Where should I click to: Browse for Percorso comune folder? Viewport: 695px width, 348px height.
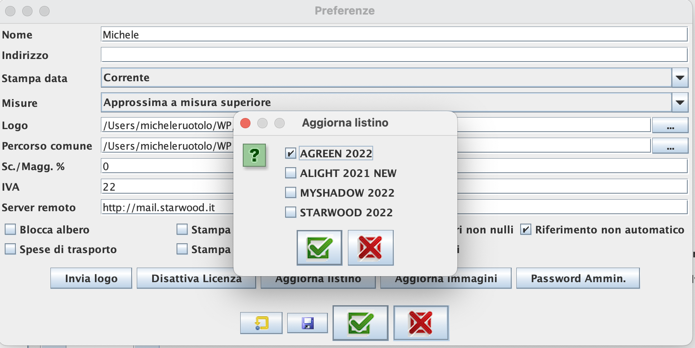tap(670, 146)
